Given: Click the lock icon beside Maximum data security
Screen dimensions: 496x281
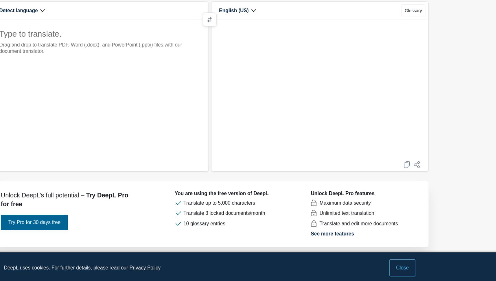Looking at the screenshot, I should pos(314,203).
